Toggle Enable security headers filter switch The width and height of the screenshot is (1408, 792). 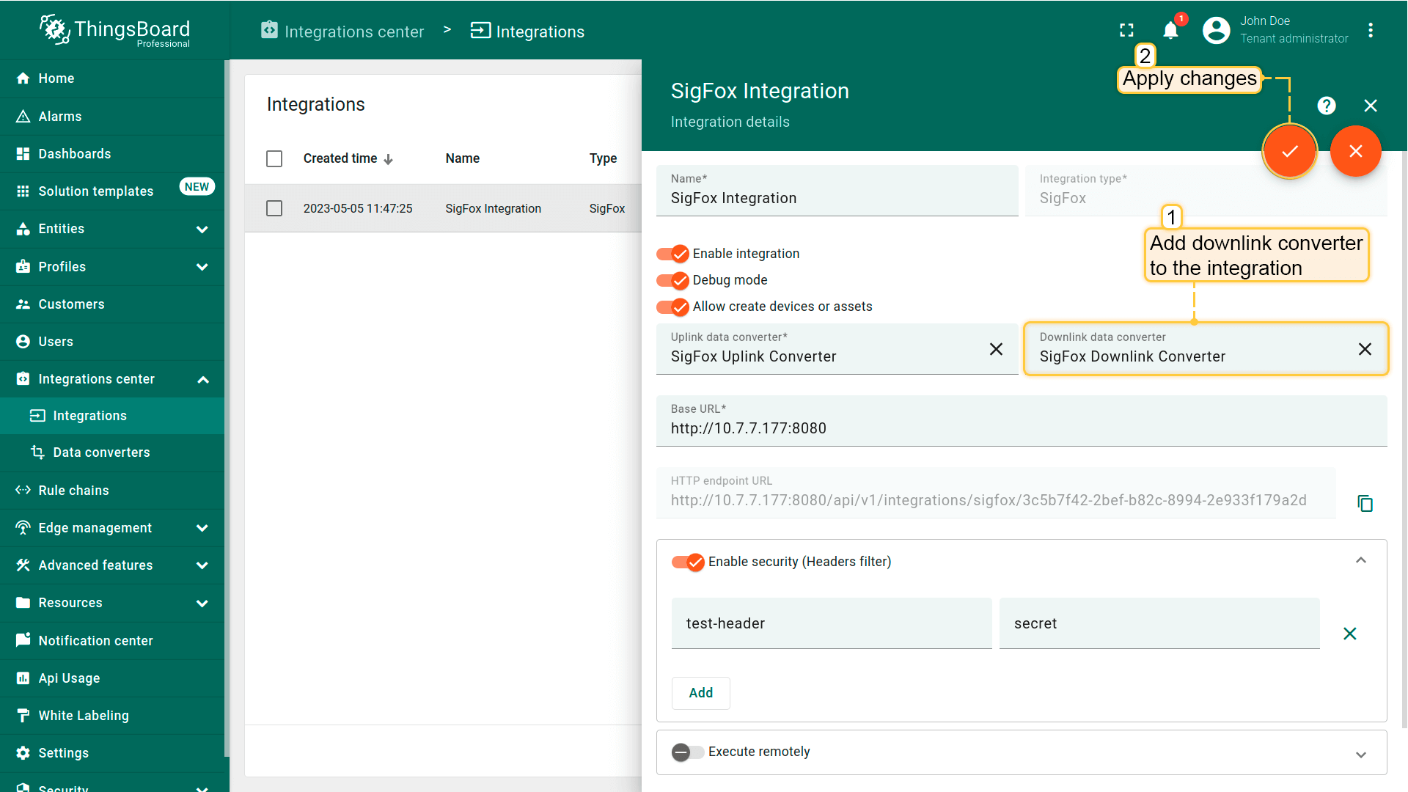click(688, 562)
